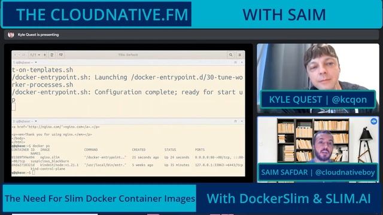The image size is (383, 215).
Task: Maximize the bottom terminal pane
Action: click(x=235, y=121)
